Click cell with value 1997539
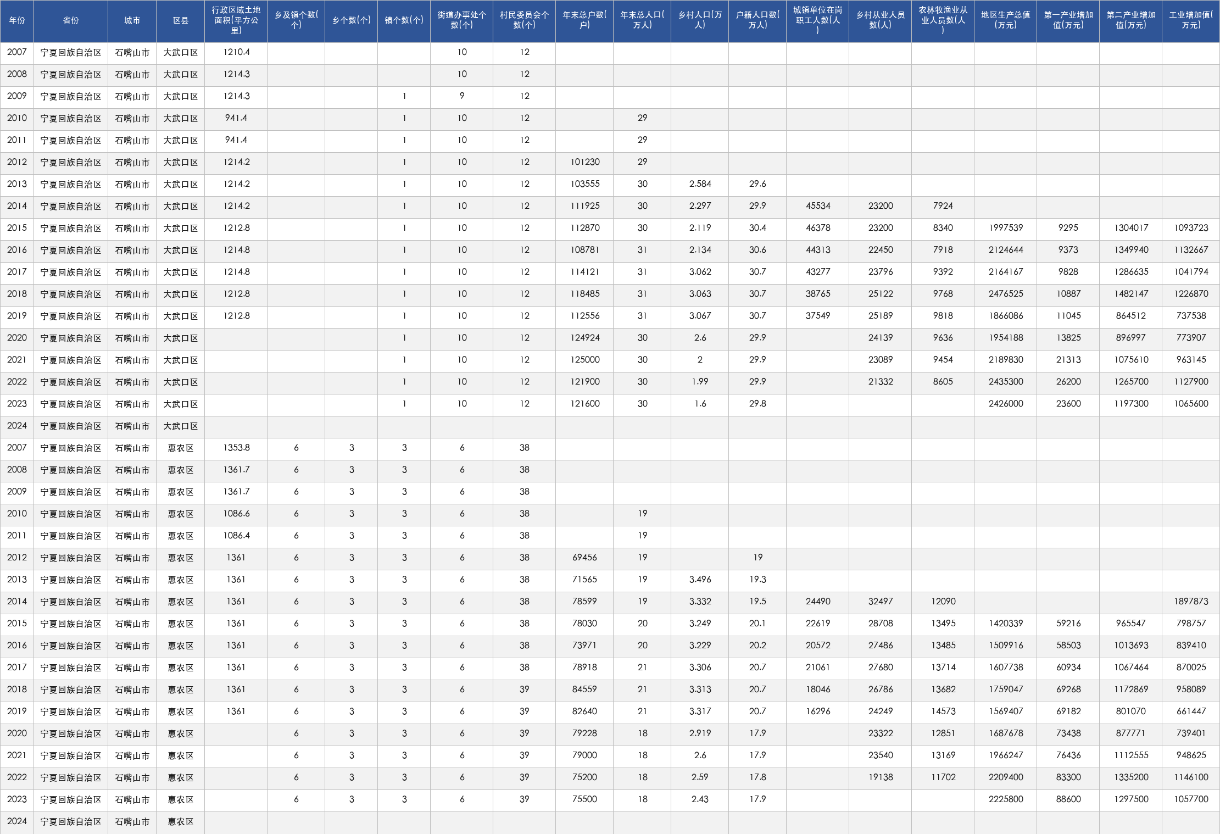Viewport: 1220px width, 834px height. click(x=1006, y=228)
